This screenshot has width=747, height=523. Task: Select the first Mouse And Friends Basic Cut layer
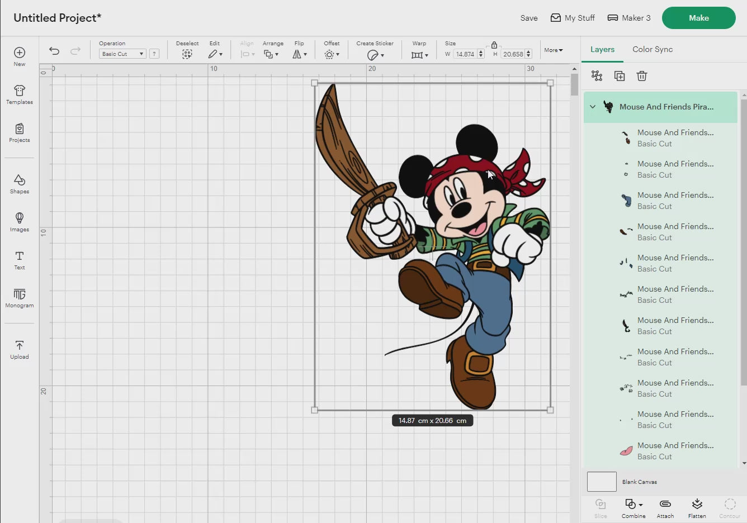661,138
